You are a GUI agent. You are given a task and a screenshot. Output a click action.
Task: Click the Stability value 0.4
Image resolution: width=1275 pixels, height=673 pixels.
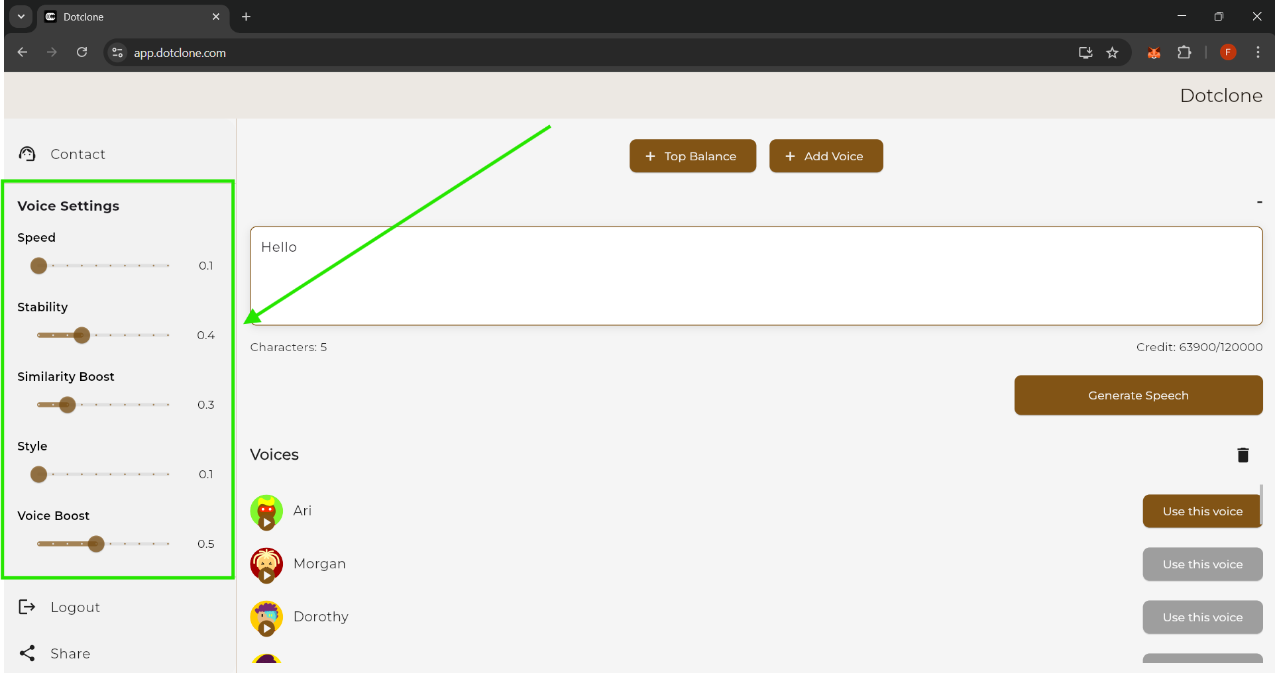pyautogui.click(x=206, y=335)
